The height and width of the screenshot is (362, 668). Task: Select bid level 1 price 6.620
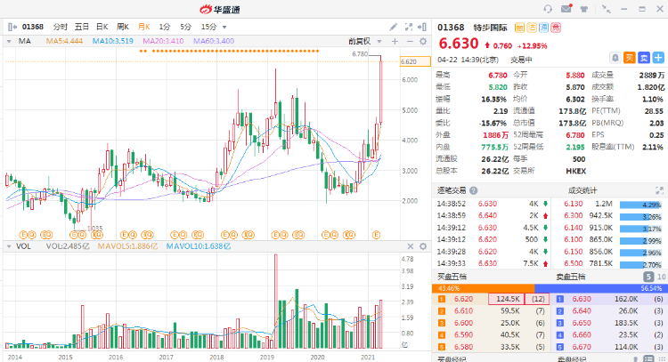point(463,299)
